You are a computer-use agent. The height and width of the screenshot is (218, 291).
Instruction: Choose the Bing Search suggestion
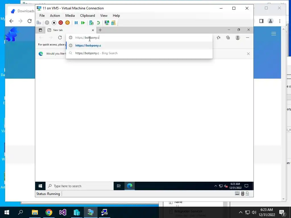point(139,53)
